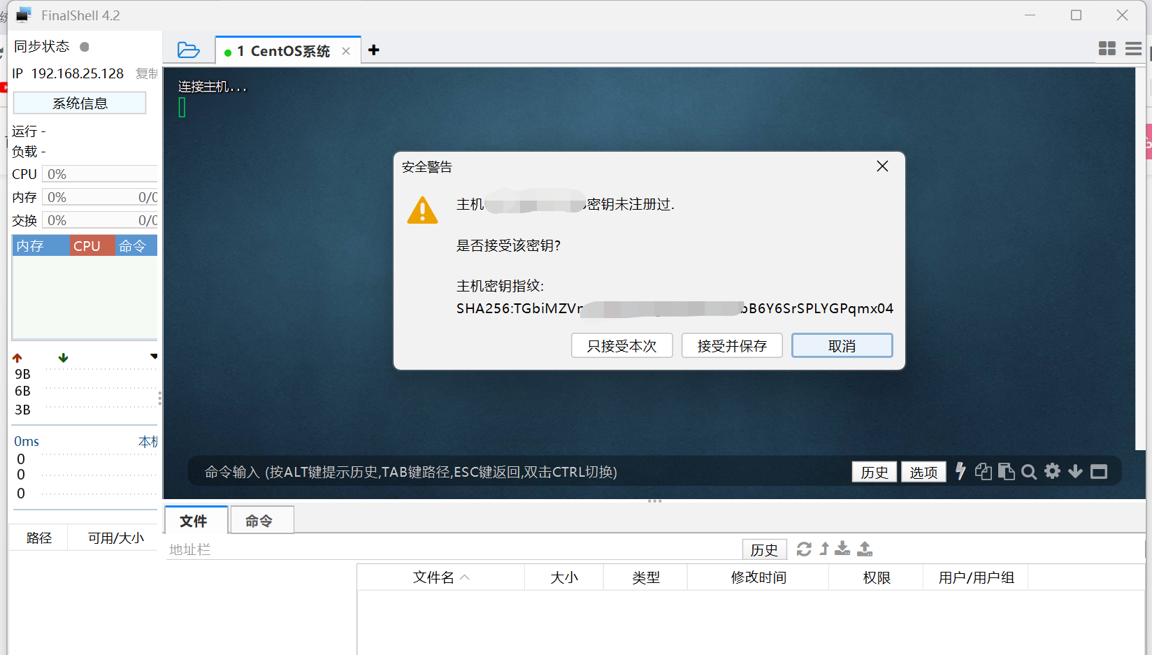The height and width of the screenshot is (655, 1152).
Task: Upload a file using the upload icon
Action: tap(865, 549)
